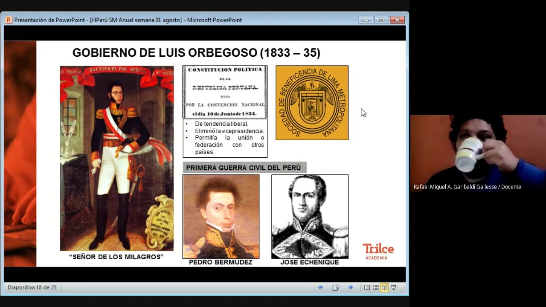Click the José Echenique portrait
The height and width of the screenshot is (307, 546).
coord(310,217)
